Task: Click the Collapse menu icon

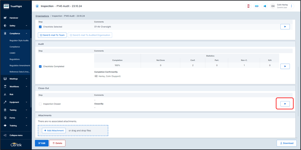Action: 5,135
